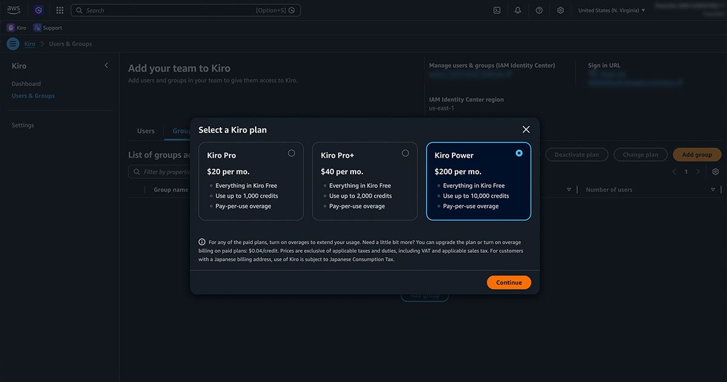Viewport: 727px width, 382px height.
Task: Click the Deactivate plan button
Action: [577, 155]
